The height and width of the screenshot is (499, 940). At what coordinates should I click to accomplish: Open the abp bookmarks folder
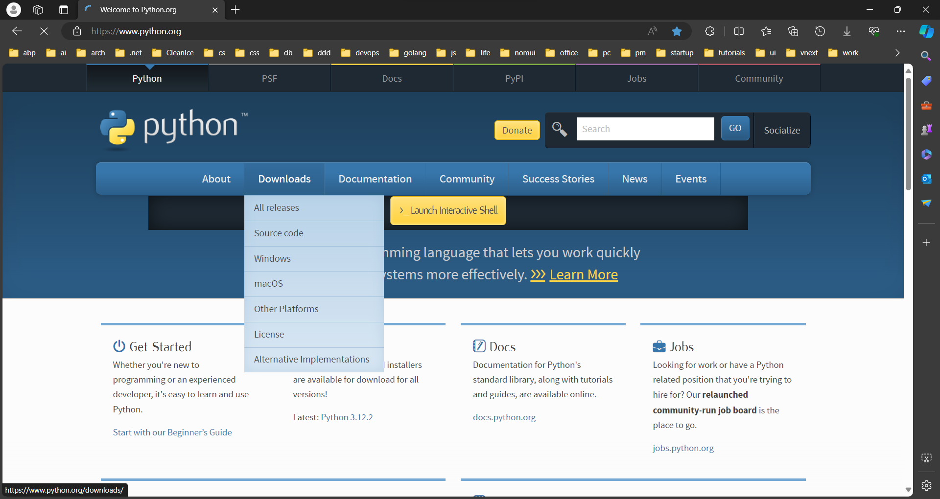pos(23,53)
